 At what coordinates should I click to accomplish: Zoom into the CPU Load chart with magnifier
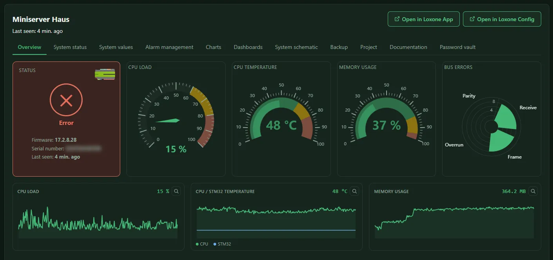[x=176, y=191]
